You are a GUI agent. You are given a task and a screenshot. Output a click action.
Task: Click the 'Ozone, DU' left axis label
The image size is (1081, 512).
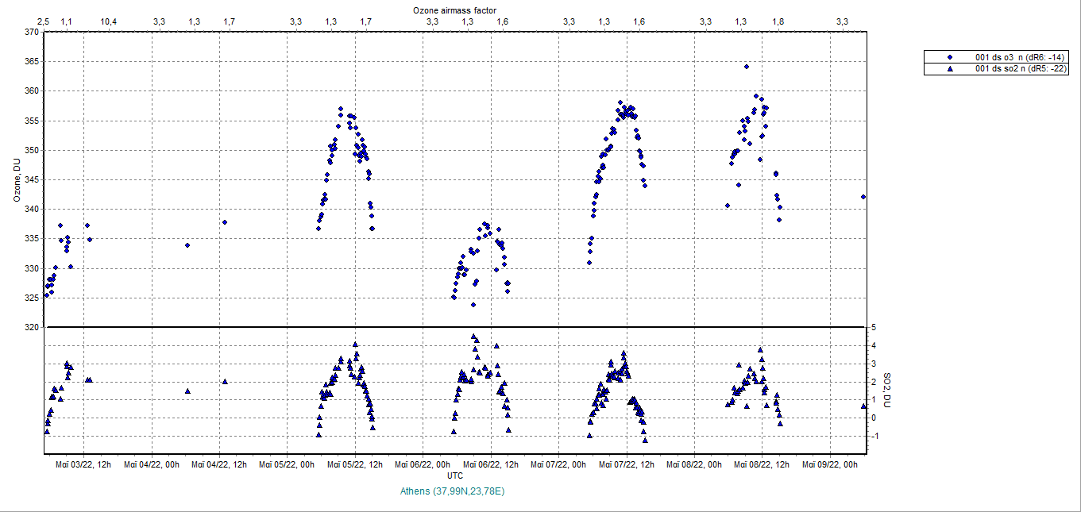point(17,180)
